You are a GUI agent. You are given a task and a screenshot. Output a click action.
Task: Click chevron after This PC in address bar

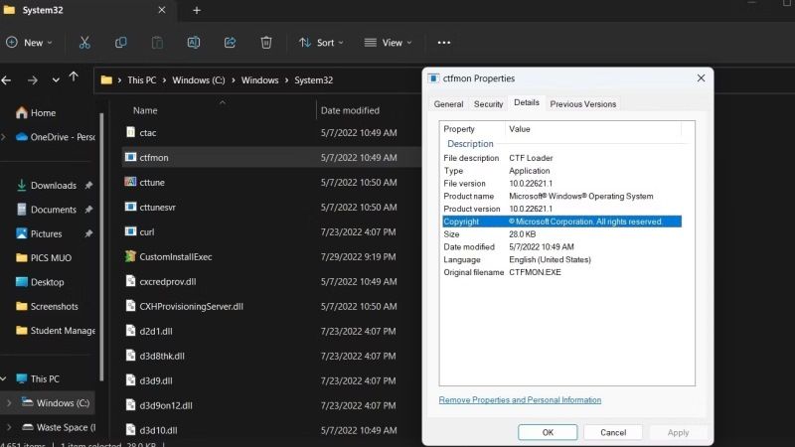164,80
